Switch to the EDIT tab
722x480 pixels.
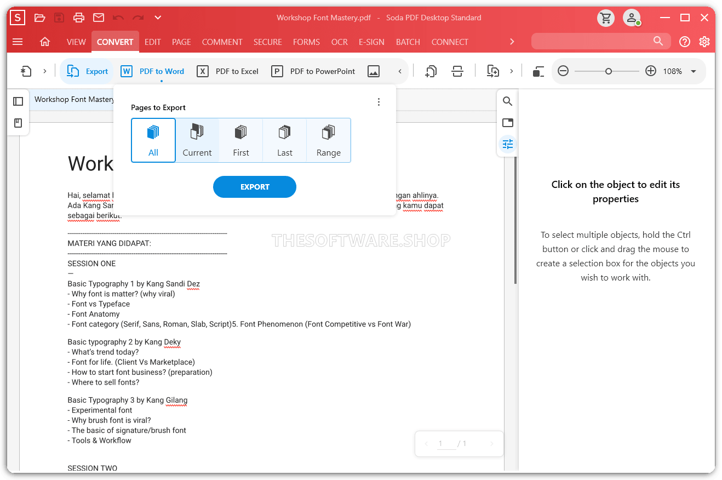click(x=153, y=42)
